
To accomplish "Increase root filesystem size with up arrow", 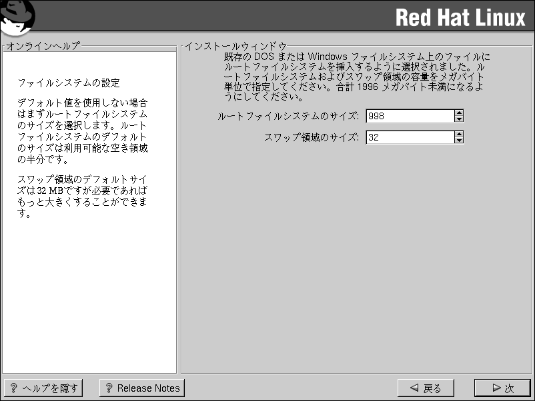I will 459,113.
